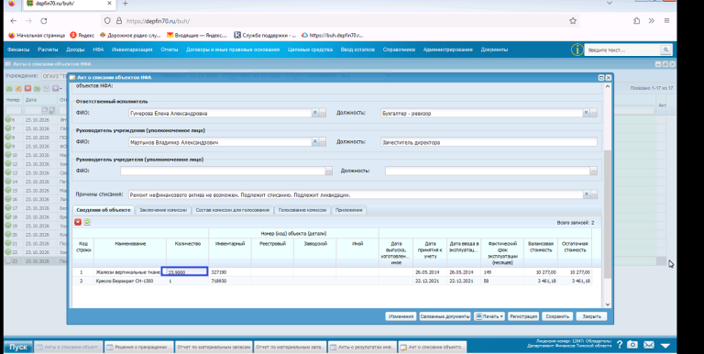Switch to the Приложения tab
This screenshot has width=704, height=354.
(349, 210)
